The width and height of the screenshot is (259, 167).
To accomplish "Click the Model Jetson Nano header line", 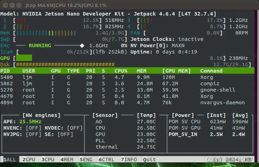I will (108, 14).
